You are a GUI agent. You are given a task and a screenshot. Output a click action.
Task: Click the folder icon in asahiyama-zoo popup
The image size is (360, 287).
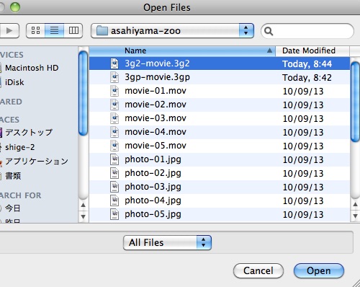tap(102, 30)
